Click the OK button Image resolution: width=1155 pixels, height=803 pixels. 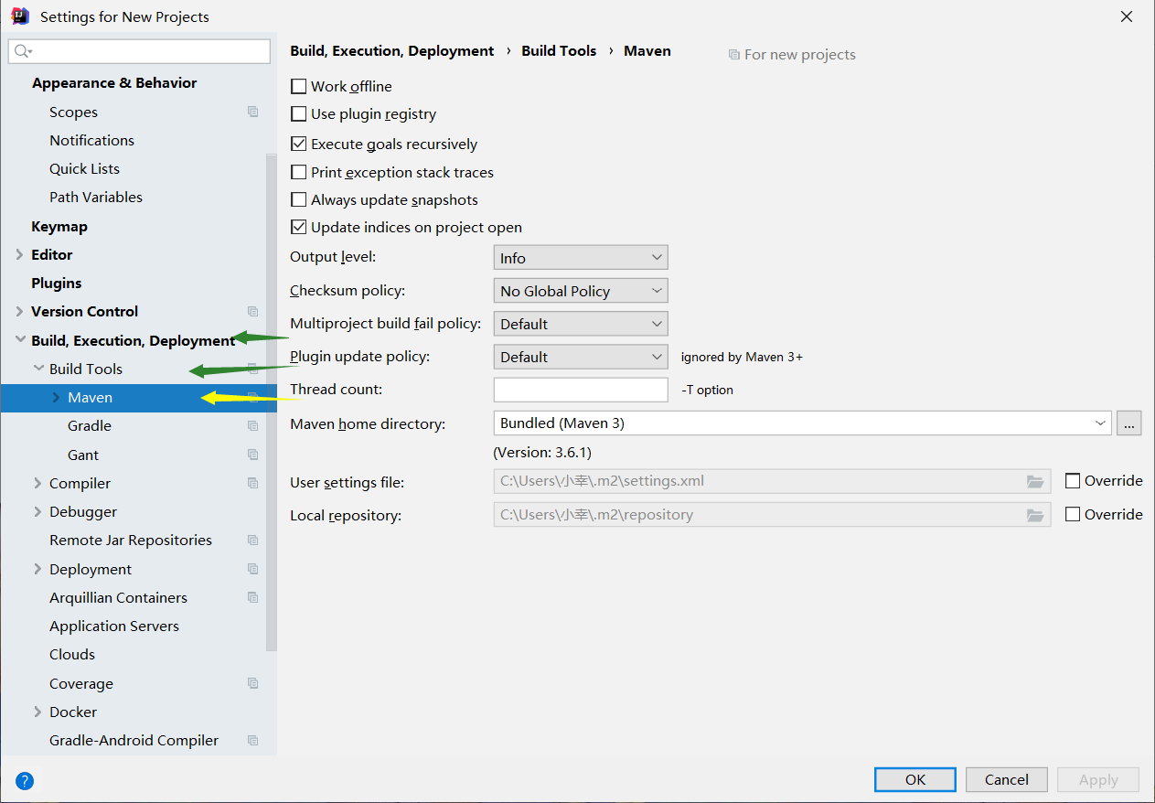coord(915,779)
